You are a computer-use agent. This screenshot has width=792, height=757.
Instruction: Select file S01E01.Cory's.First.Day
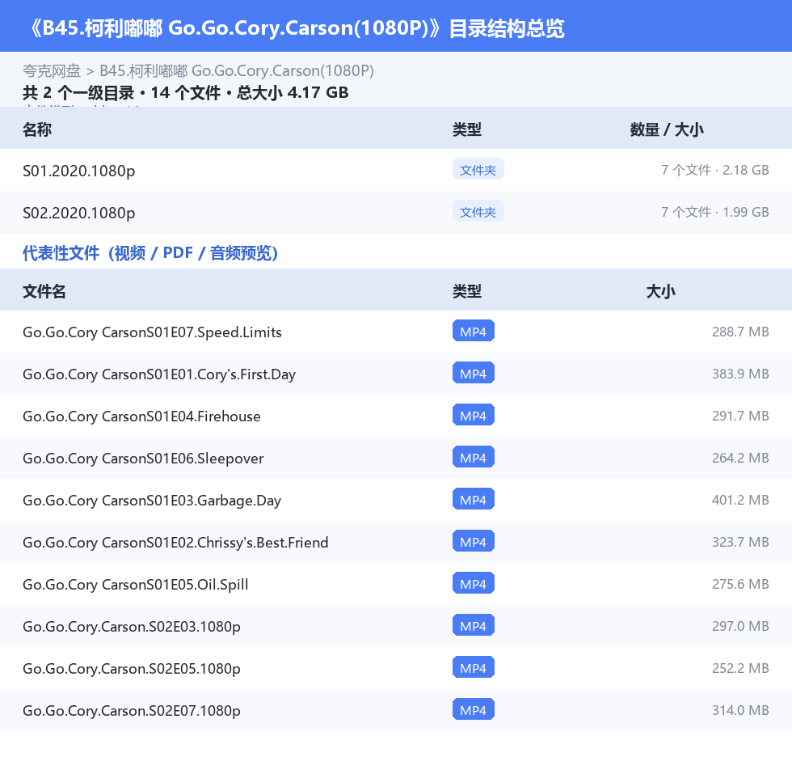(159, 374)
